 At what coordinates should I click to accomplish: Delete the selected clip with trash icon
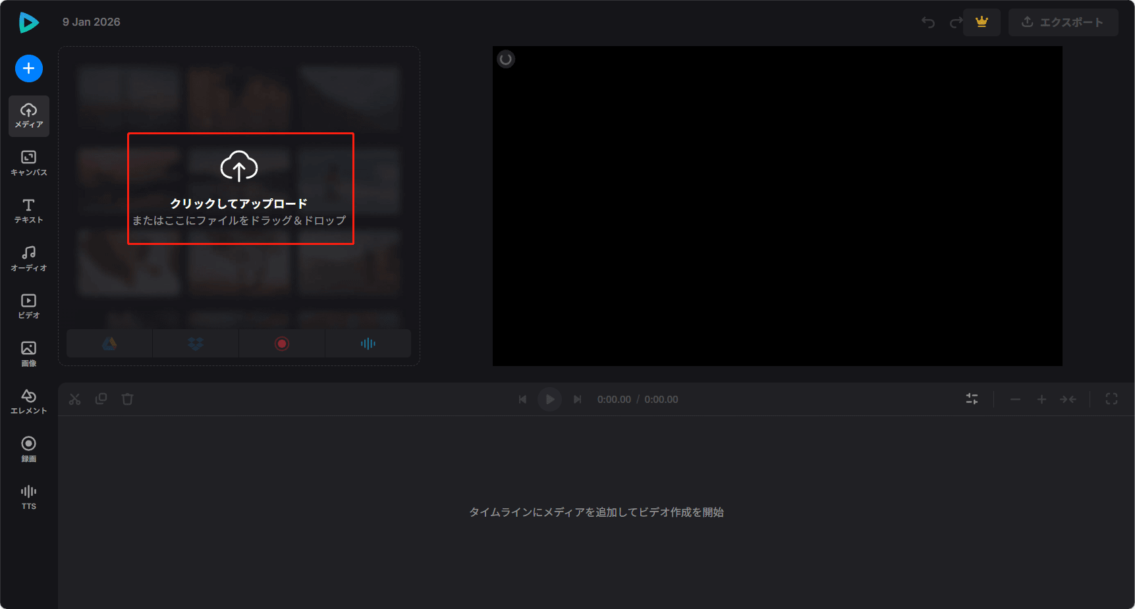click(127, 399)
